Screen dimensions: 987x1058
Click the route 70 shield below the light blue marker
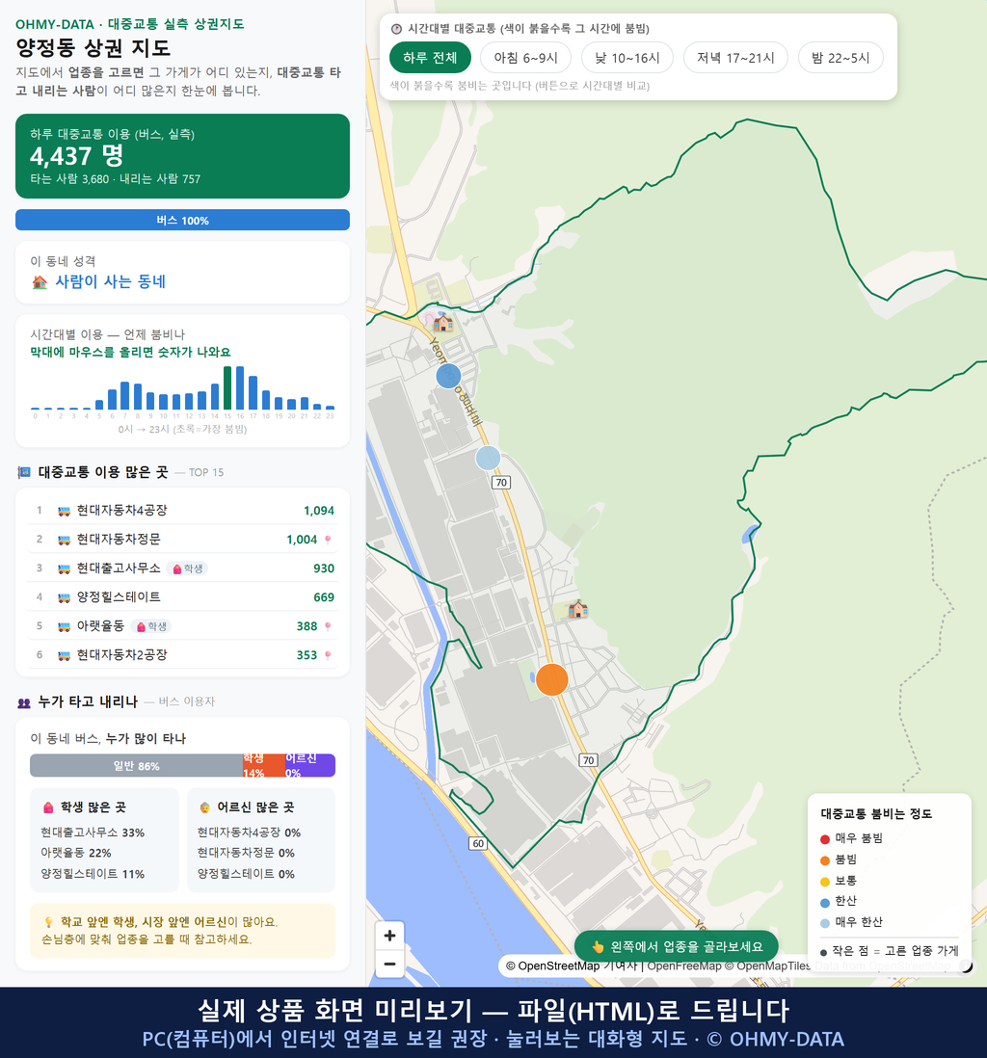[x=501, y=483]
